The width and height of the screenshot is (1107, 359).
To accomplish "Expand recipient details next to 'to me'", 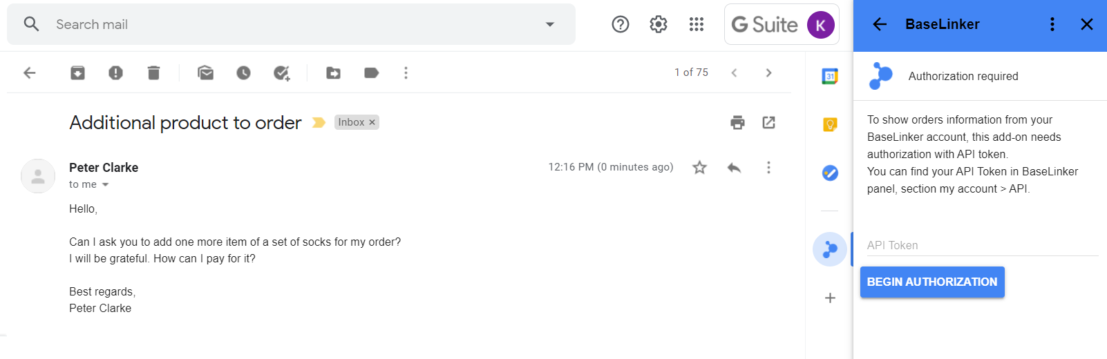I will point(106,184).
